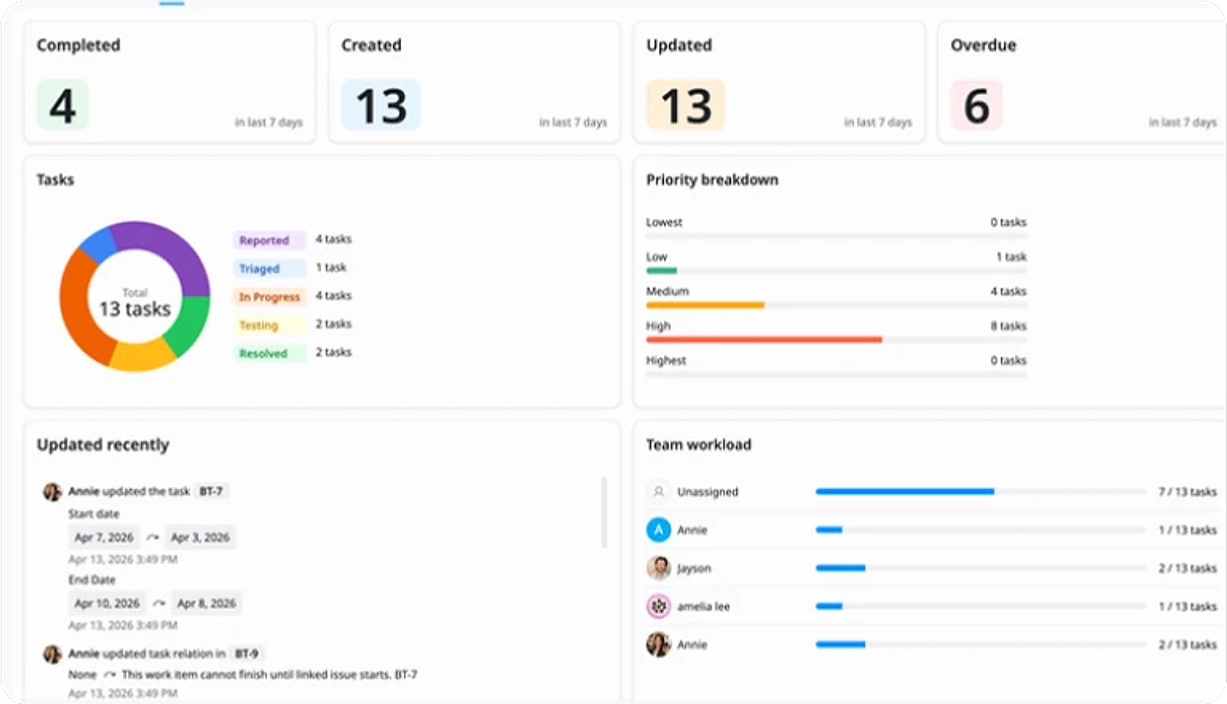Click the Total 13 tasks donut center
Screen dimensions: 1227x704
(135, 303)
